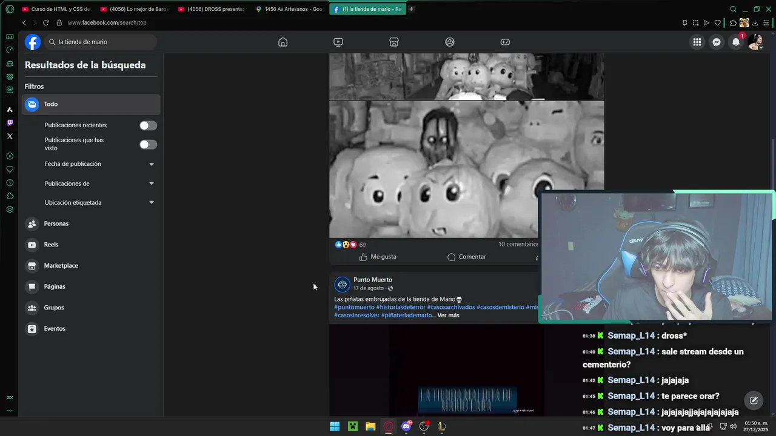Image resolution: width=776 pixels, height=436 pixels.
Task: Switch to Curso de HTML y CSS tab
Action: pos(56,9)
